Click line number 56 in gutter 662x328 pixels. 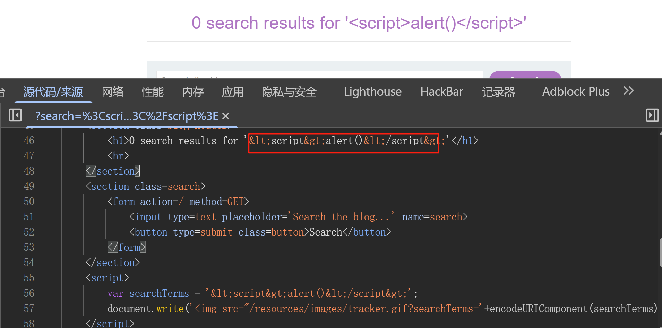[x=29, y=293]
